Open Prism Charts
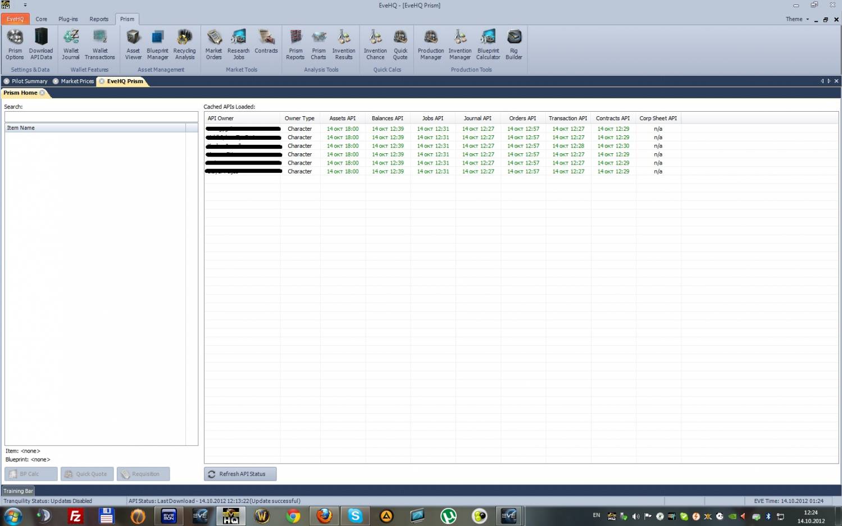Screen dimensions: 842x526 point(318,44)
